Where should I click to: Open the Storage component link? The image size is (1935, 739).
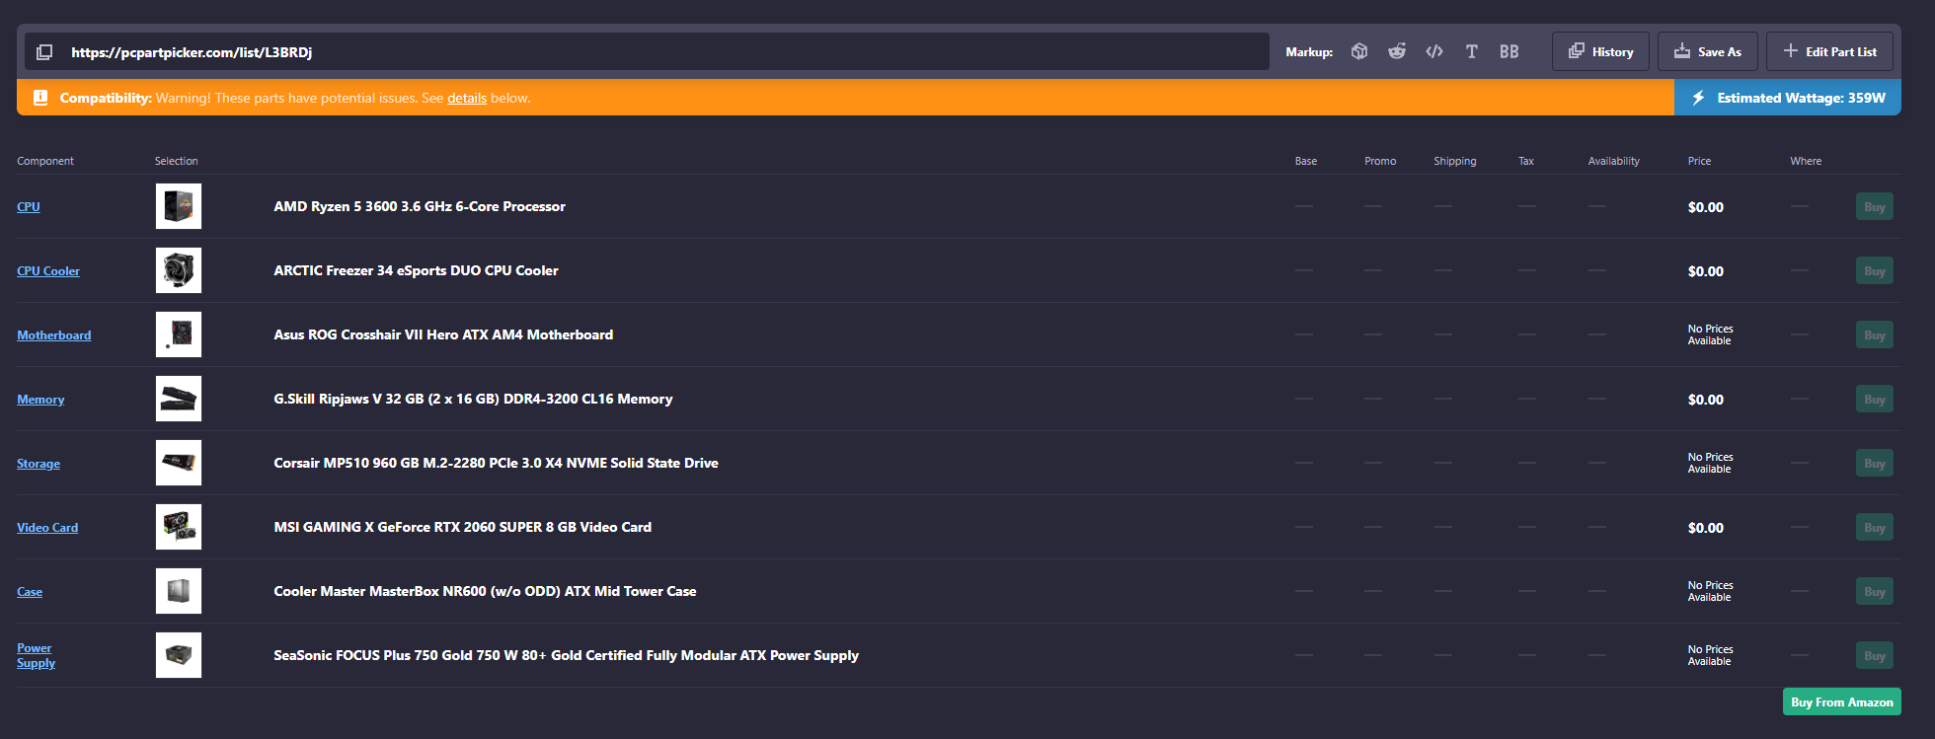click(39, 463)
